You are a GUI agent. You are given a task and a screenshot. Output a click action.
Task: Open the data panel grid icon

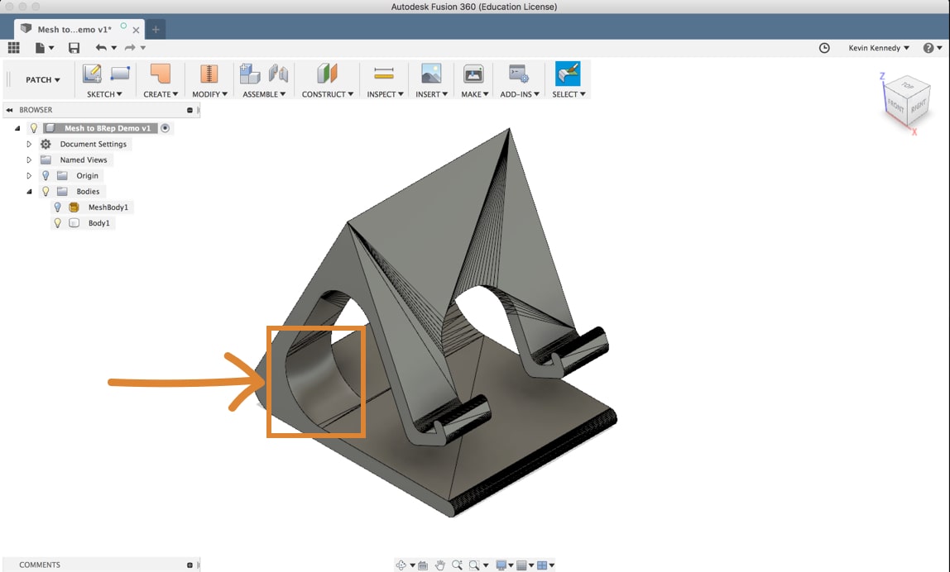(x=13, y=47)
